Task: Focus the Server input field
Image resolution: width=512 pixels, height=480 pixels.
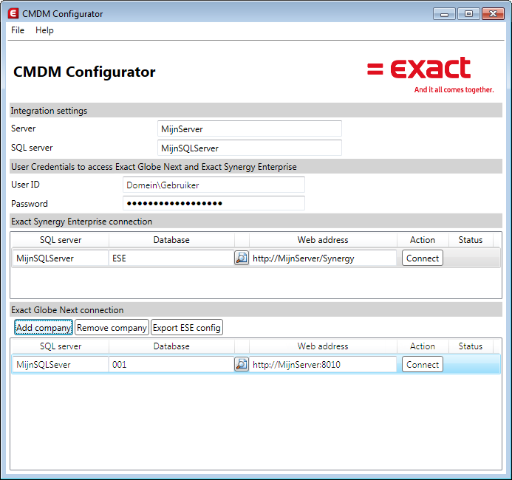Action: tap(250, 129)
